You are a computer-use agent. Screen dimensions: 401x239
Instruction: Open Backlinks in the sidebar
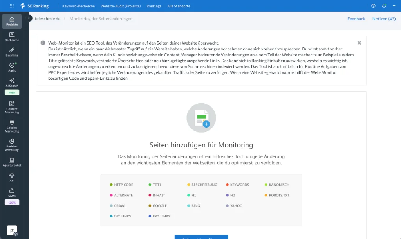[x=12, y=52]
